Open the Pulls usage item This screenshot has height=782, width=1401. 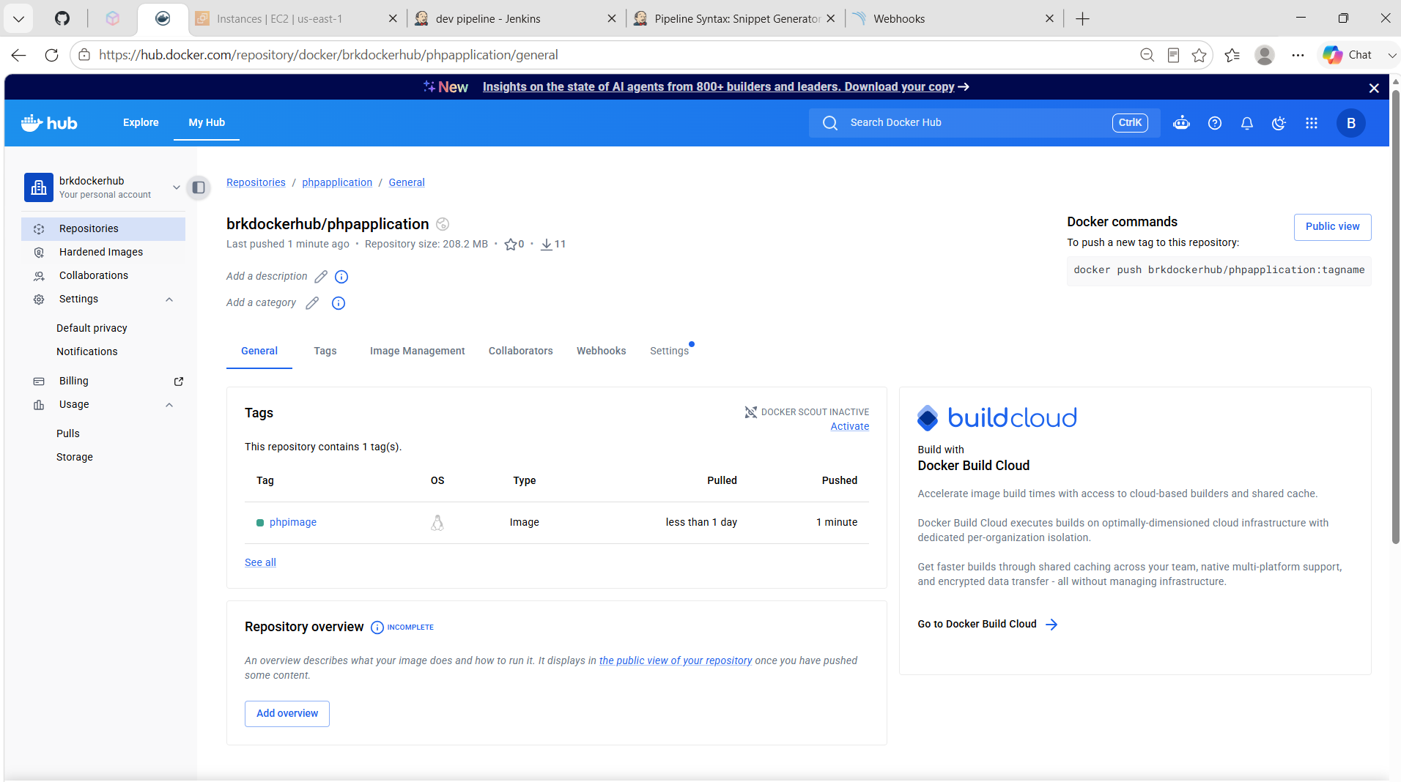pyautogui.click(x=68, y=434)
